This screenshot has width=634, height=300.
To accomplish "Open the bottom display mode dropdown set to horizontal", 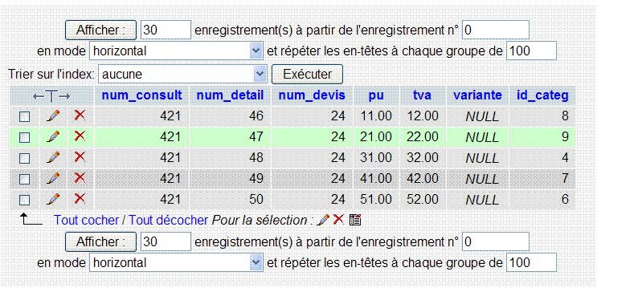I will (x=176, y=262).
